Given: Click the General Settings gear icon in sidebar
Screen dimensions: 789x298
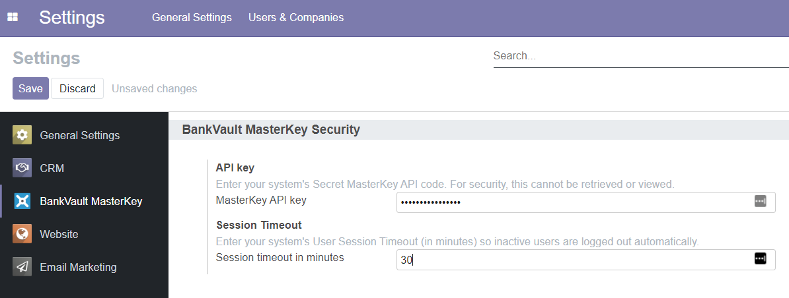Looking at the screenshot, I should pos(22,135).
